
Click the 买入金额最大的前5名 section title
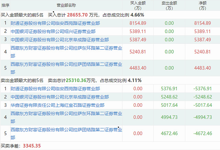(22, 15)
